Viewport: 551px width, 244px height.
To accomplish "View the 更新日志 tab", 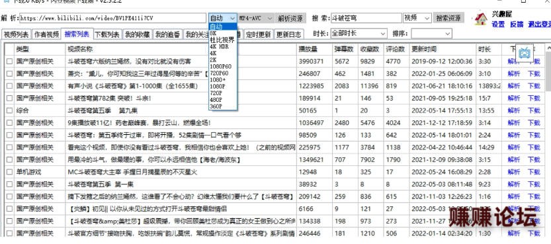I will 288,34.
